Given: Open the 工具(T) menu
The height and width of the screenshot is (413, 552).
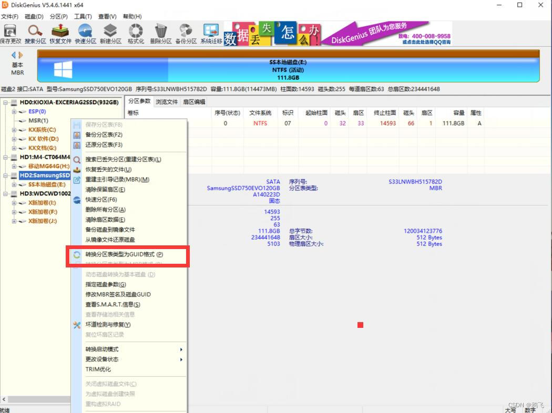Looking at the screenshot, I should [83, 16].
